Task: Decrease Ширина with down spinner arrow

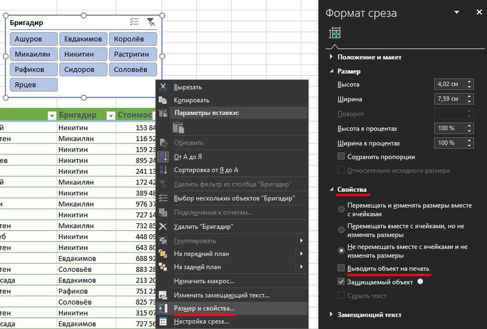Action: coord(470,102)
